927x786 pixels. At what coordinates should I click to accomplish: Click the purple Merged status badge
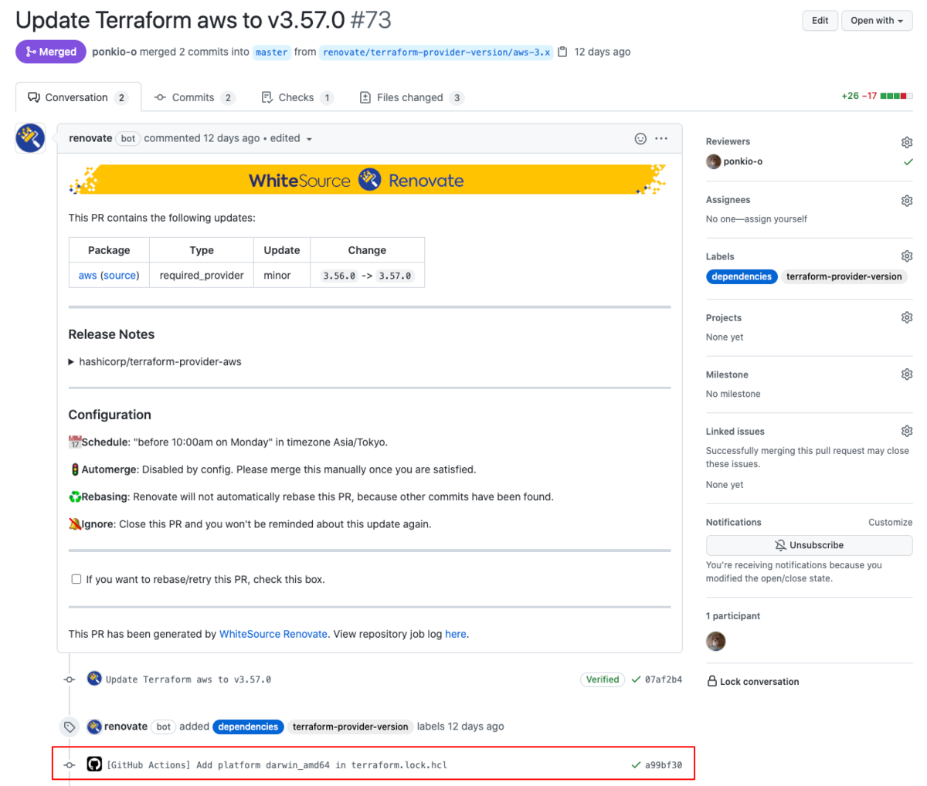pyautogui.click(x=51, y=52)
